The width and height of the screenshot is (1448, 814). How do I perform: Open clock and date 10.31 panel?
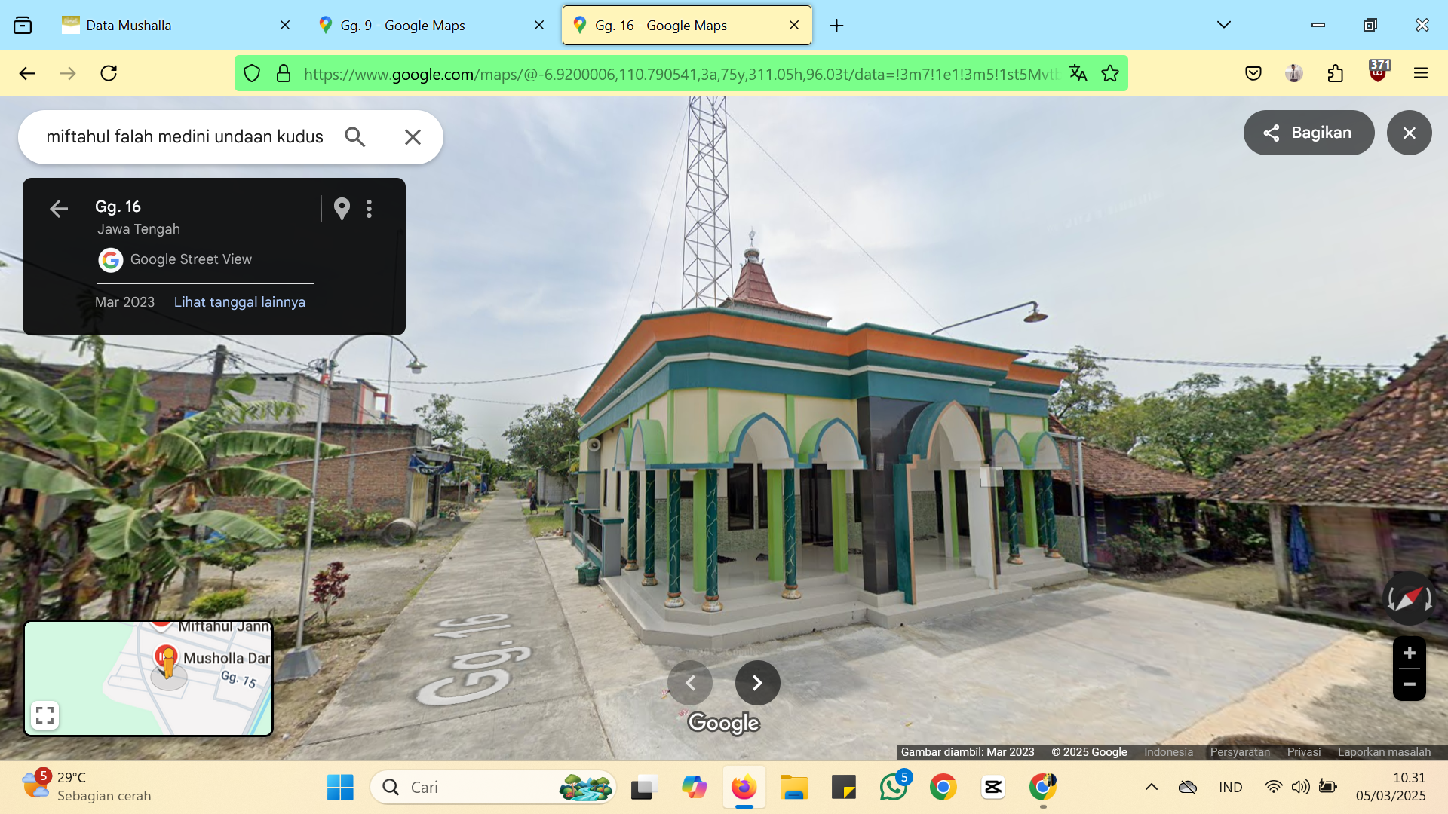(1391, 787)
